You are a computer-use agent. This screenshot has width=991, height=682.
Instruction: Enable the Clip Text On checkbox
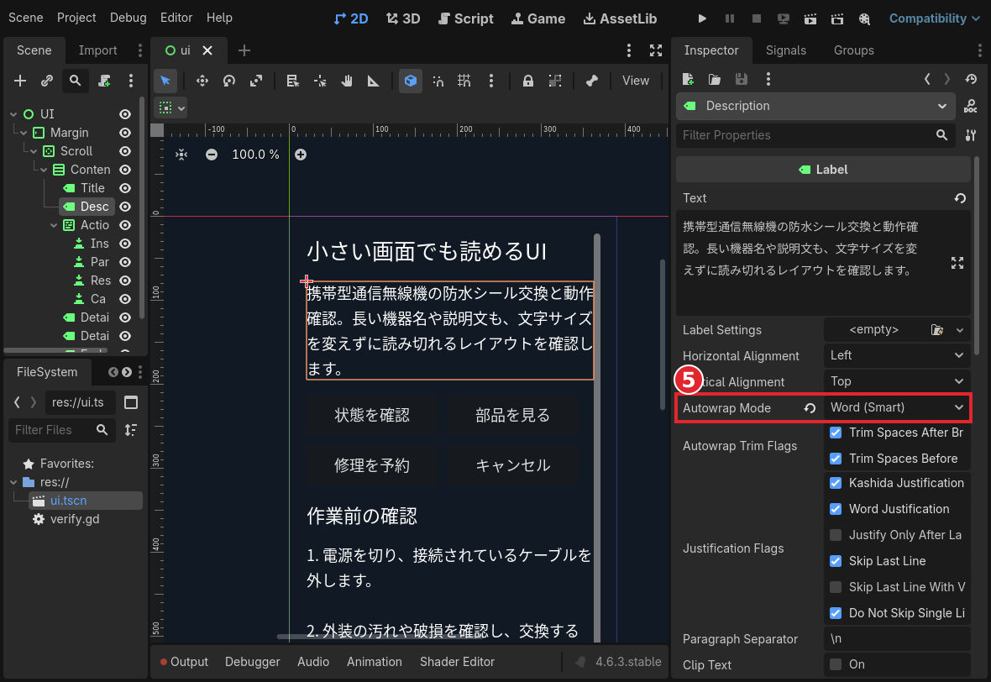(x=836, y=665)
